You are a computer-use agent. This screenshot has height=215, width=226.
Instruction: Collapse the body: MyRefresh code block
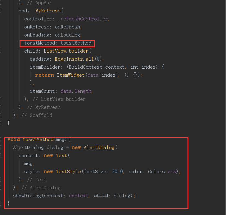[x=1, y=11]
